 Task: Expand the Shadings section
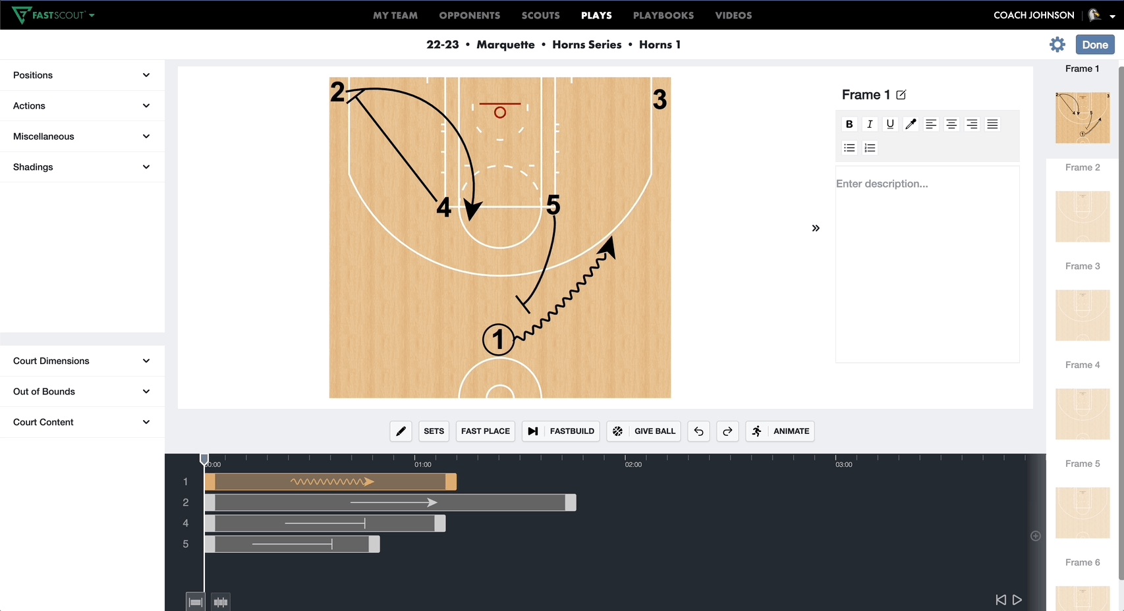click(82, 167)
